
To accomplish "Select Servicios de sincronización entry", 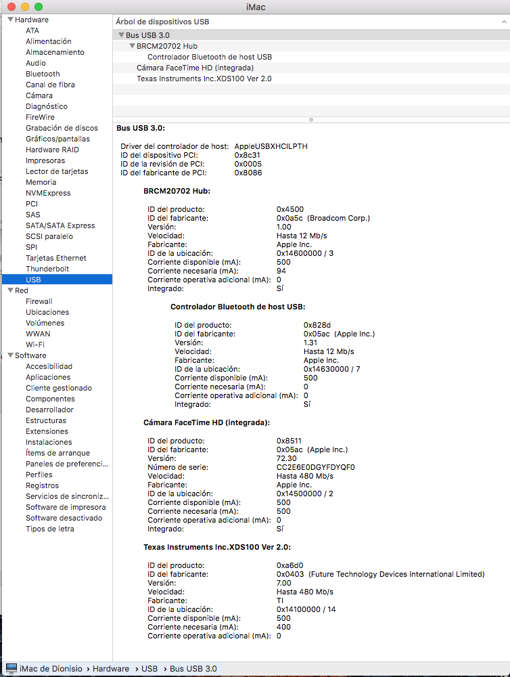I will pyautogui.click(x=68, y=496).
